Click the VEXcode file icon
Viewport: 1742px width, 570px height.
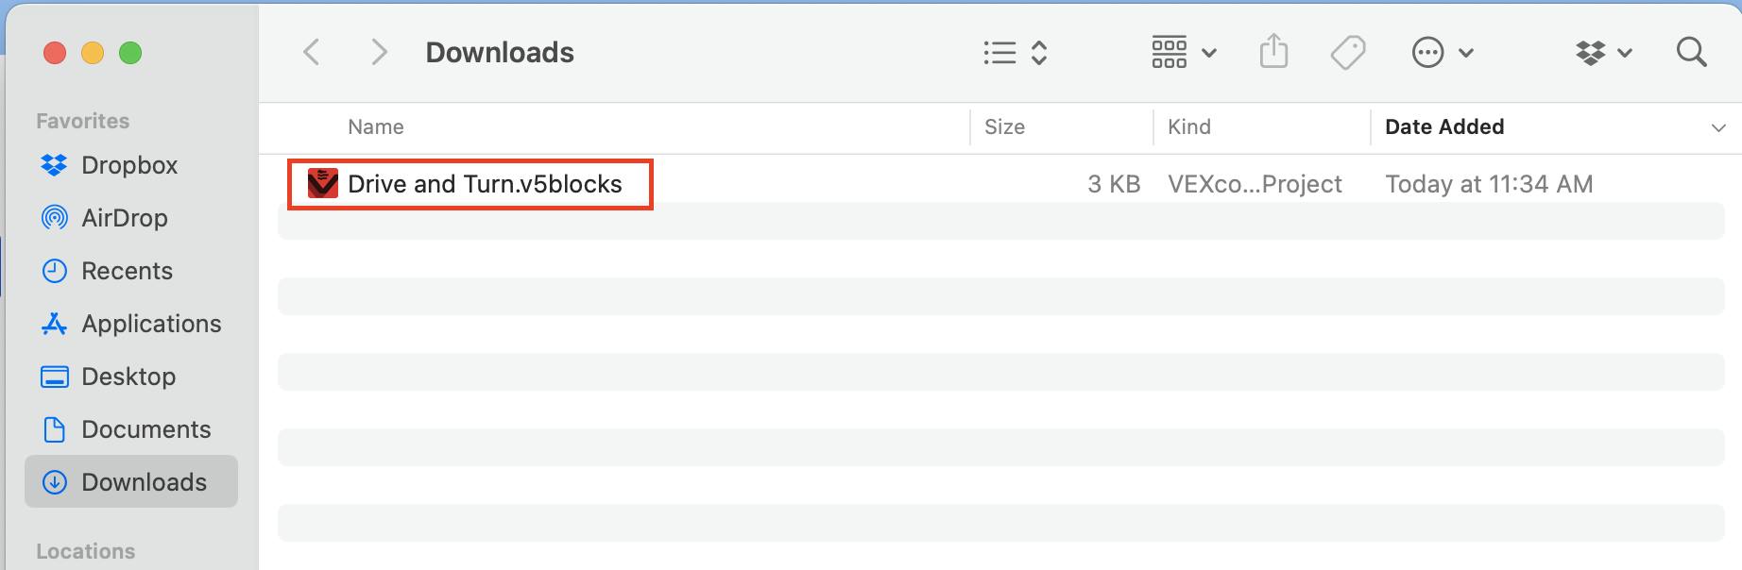(323, 183)
